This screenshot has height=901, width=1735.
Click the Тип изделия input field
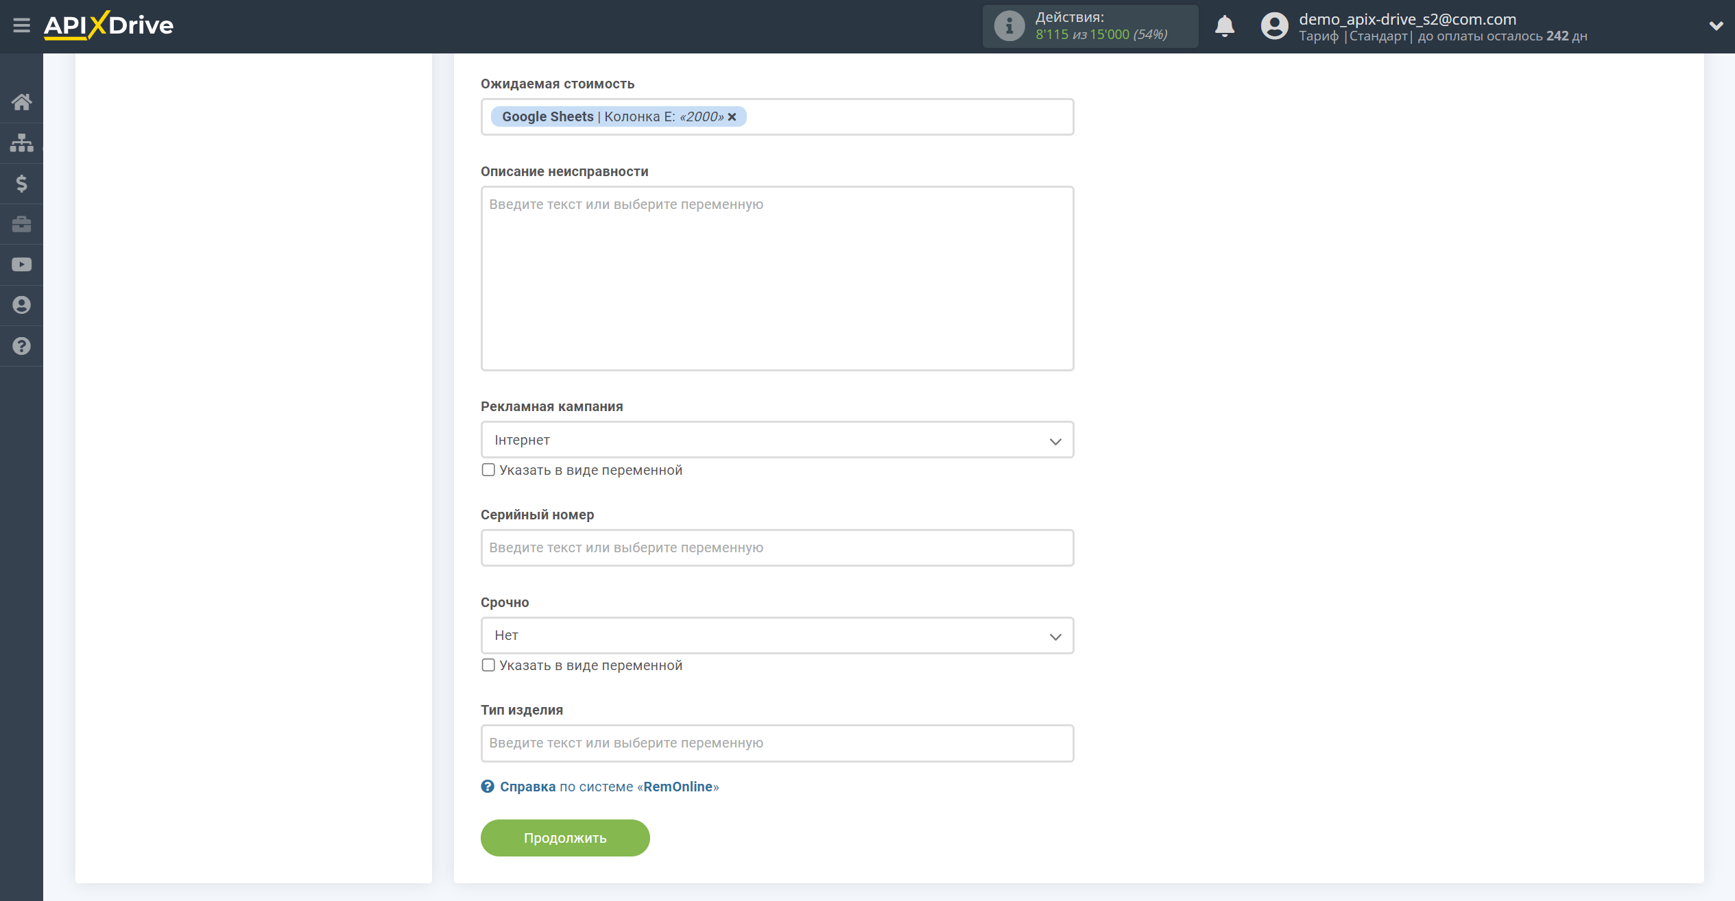(x=777, y=743)
